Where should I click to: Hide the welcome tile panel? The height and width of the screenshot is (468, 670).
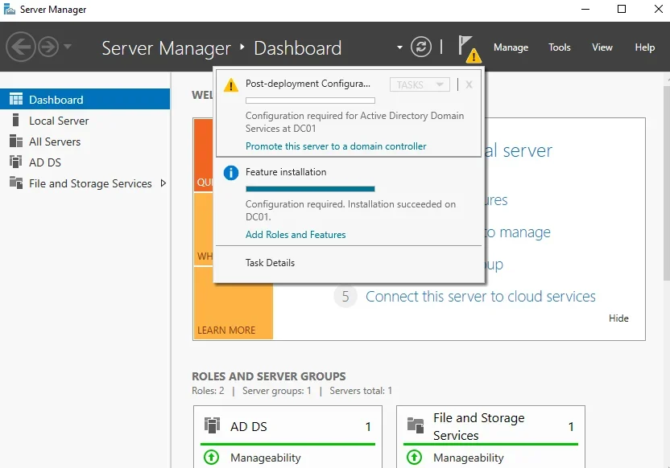618,318
